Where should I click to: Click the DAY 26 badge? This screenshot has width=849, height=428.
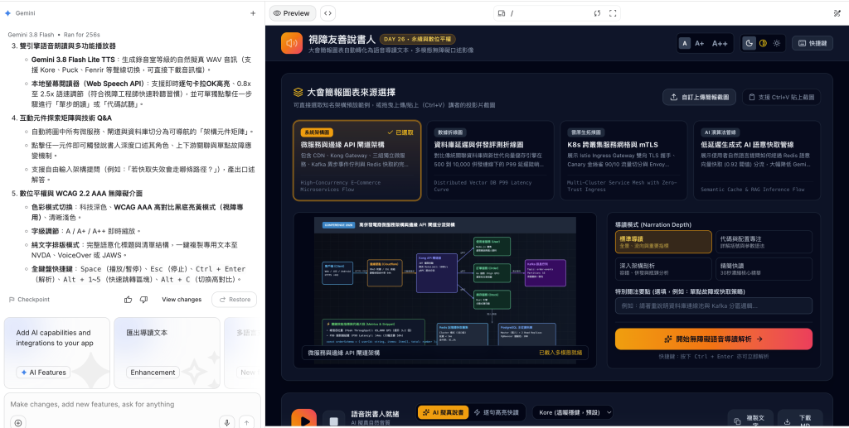coord(418,39)
